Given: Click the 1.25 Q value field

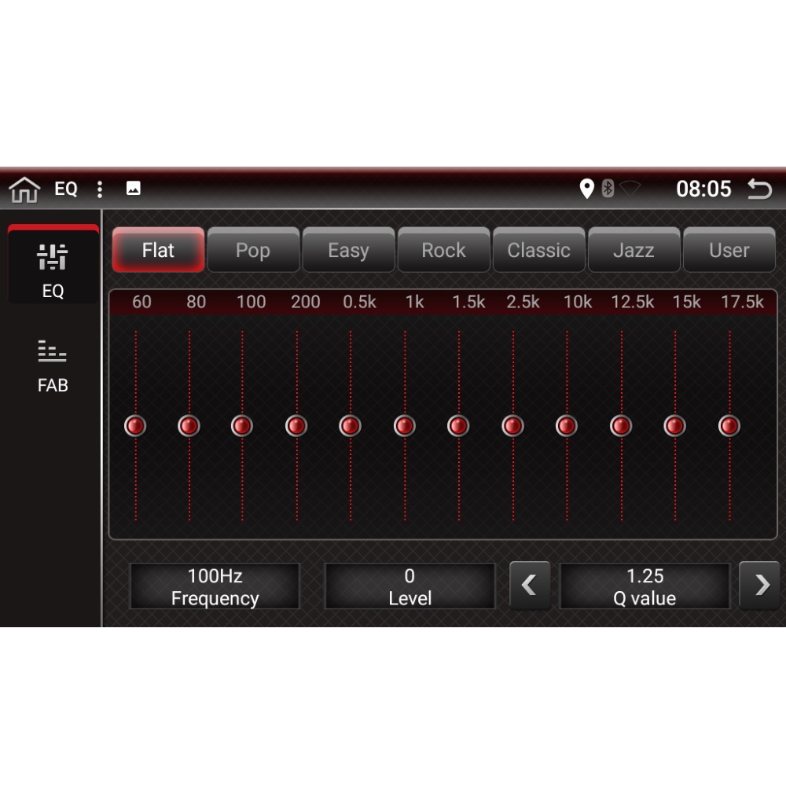Looking at the screenshot, I should point(645,586).
